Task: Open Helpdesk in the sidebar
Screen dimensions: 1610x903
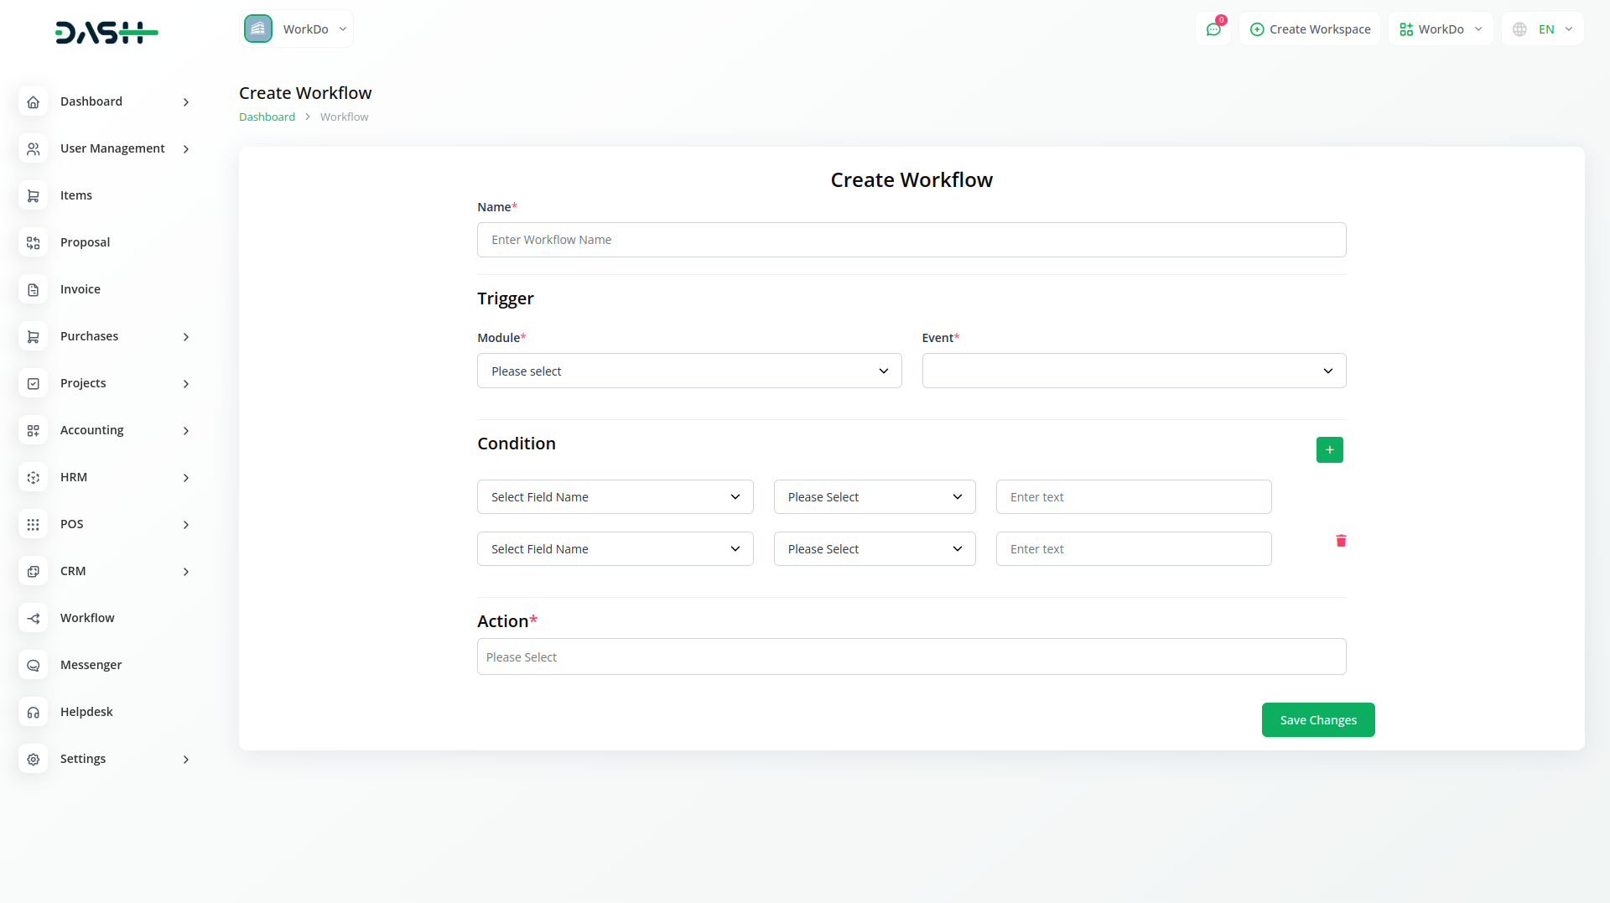Action: click(x=86, y=712)
